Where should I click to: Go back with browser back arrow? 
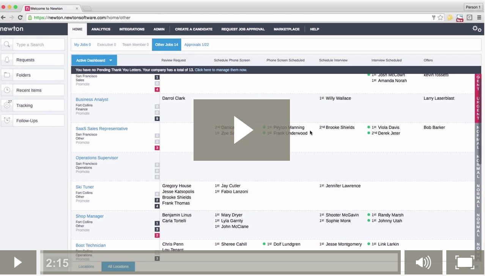pyautogui.click(x=3, y=17)
